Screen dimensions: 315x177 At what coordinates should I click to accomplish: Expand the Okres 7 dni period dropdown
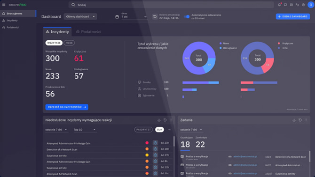click(x=134, y=17)
